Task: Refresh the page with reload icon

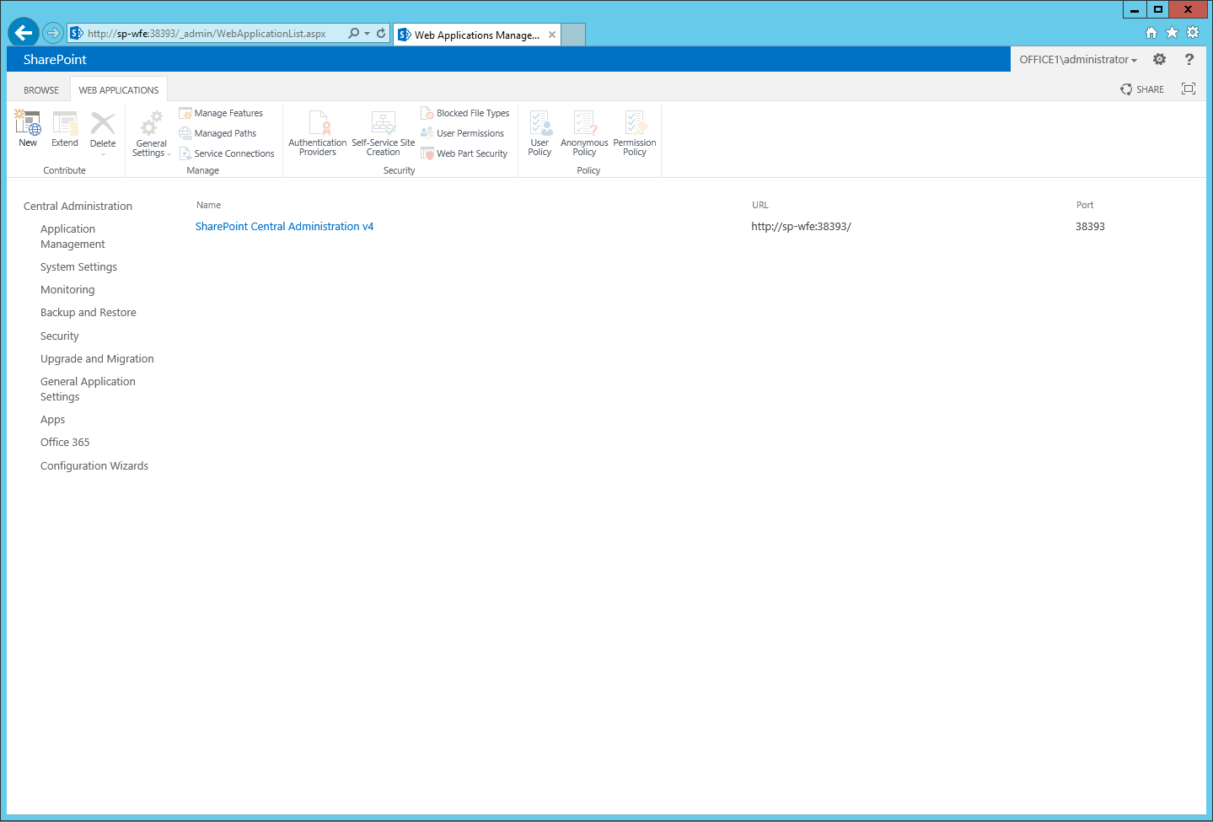Action: [381, 34]
